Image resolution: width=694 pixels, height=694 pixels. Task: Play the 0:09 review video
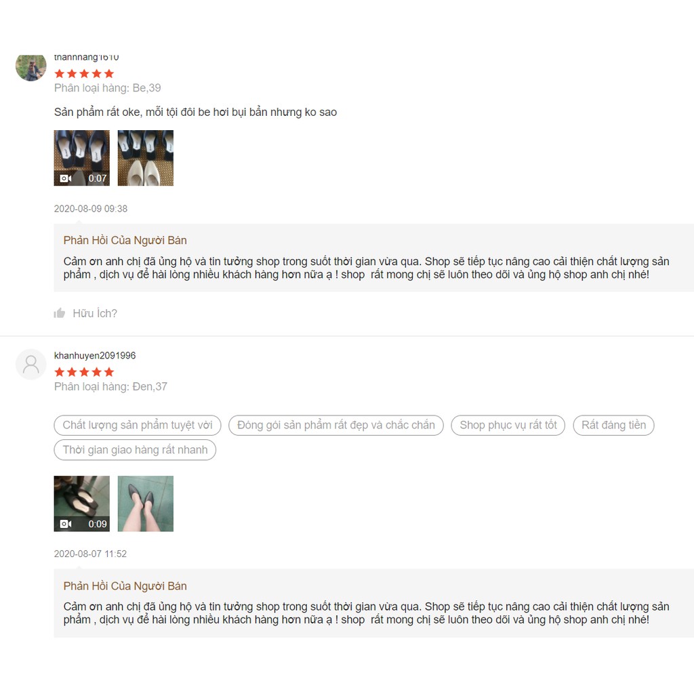tap(82, 504)
